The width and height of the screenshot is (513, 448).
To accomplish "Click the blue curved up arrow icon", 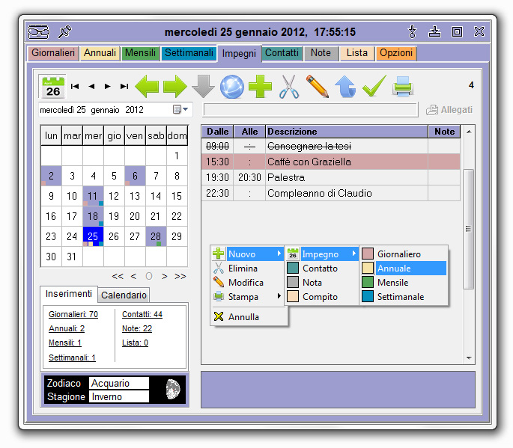I will point(345,87).
